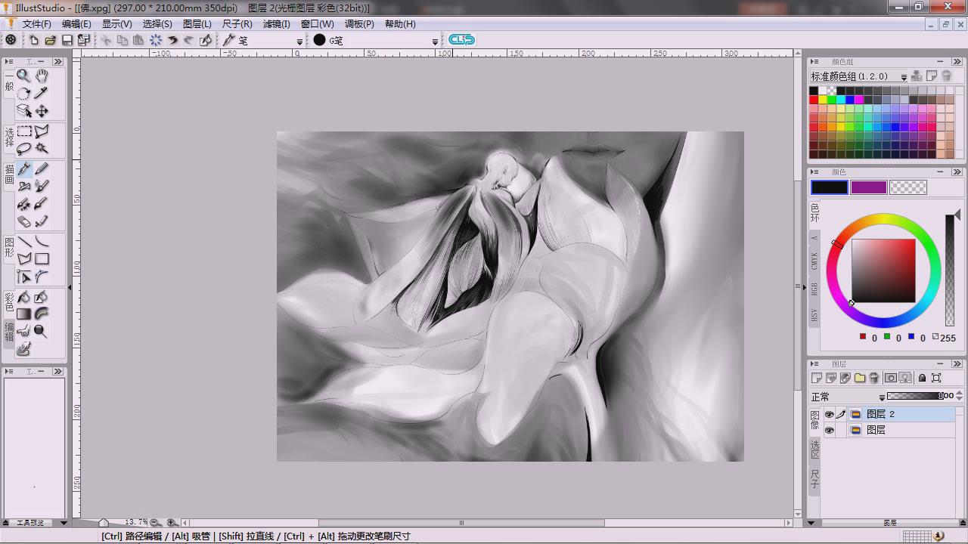
Task: Select the dark main color swatch
Action: (x=830, y=187)
